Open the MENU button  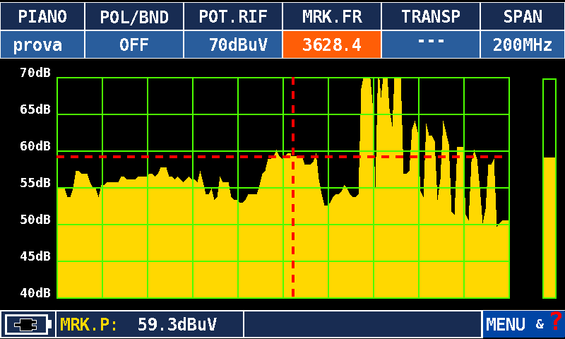point(505,325)
